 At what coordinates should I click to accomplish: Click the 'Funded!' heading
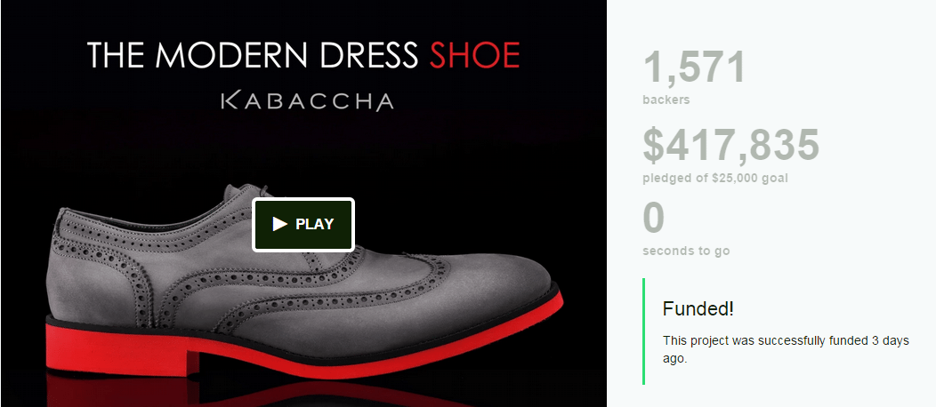point(698,309)
